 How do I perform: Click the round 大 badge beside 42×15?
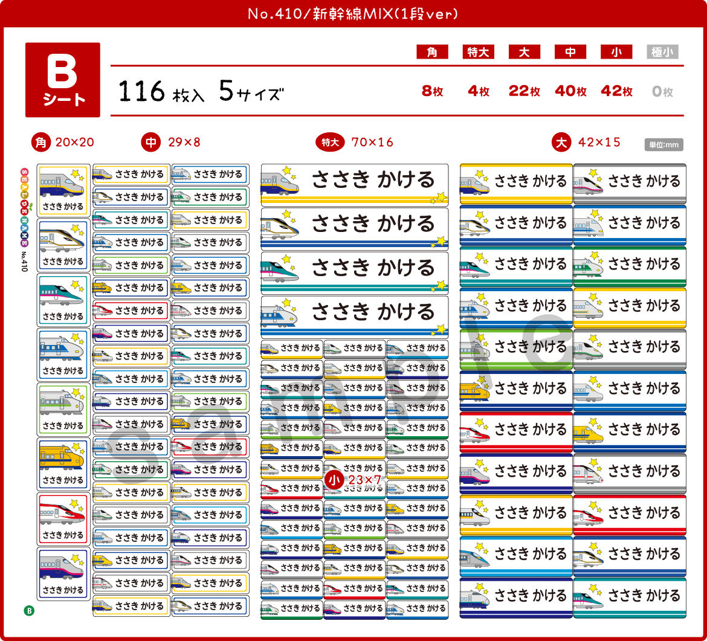point(561,143)
